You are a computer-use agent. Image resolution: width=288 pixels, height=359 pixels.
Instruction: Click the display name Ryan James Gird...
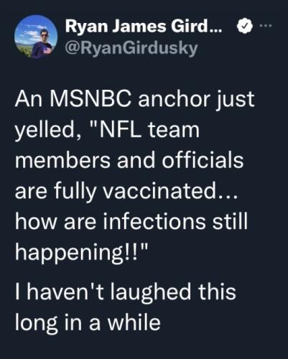(x=144, y=26)
